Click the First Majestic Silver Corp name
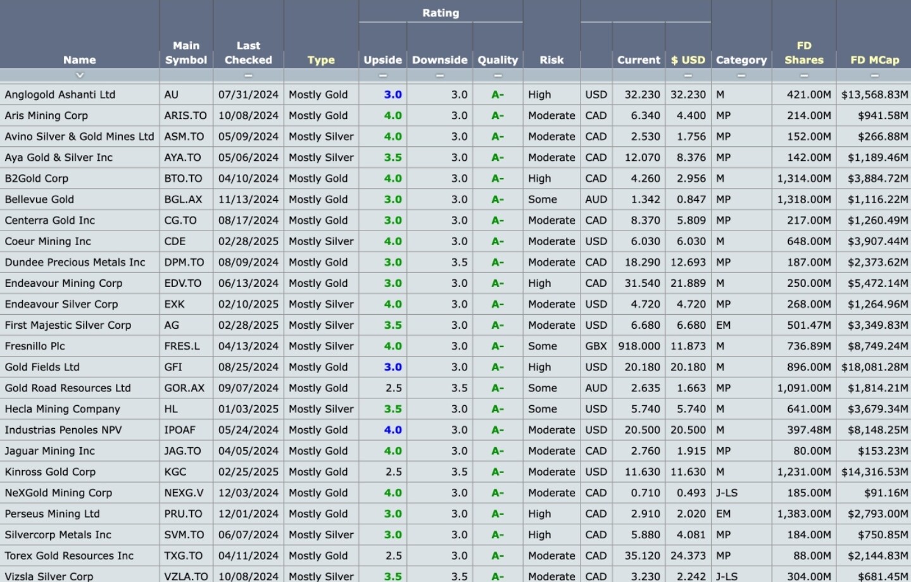 tap(68, 325)
